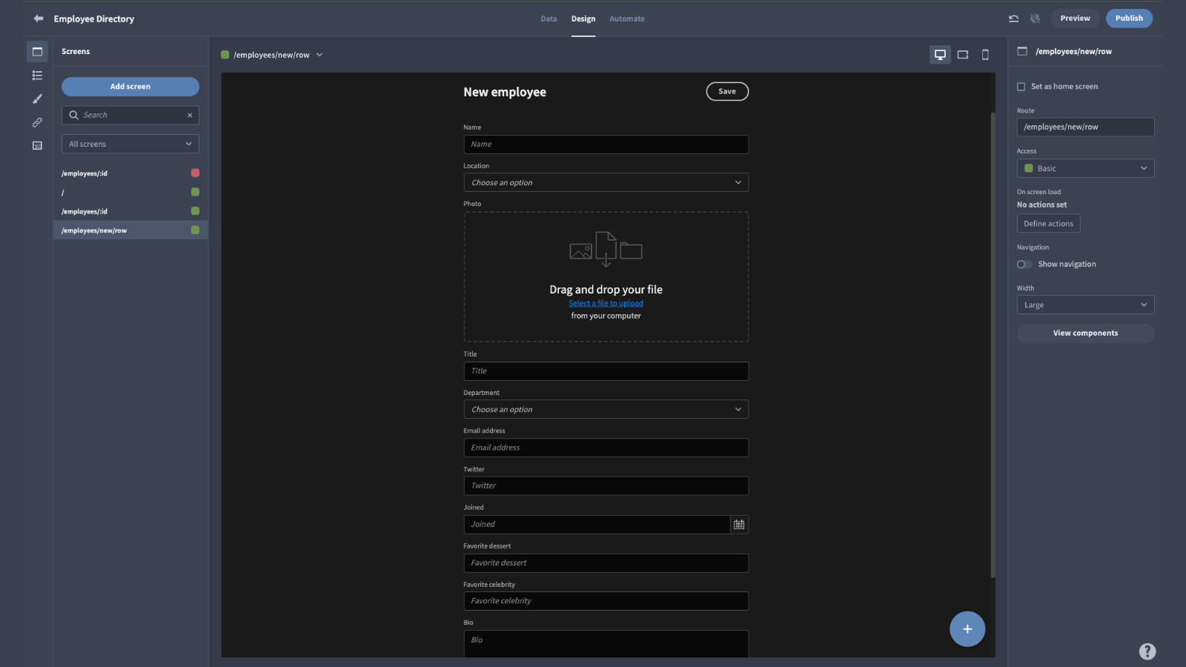Enable the Show navigation toggle
Image resolution: width=1186 pixels, height=667 pixels.
tap(1024, 264)
